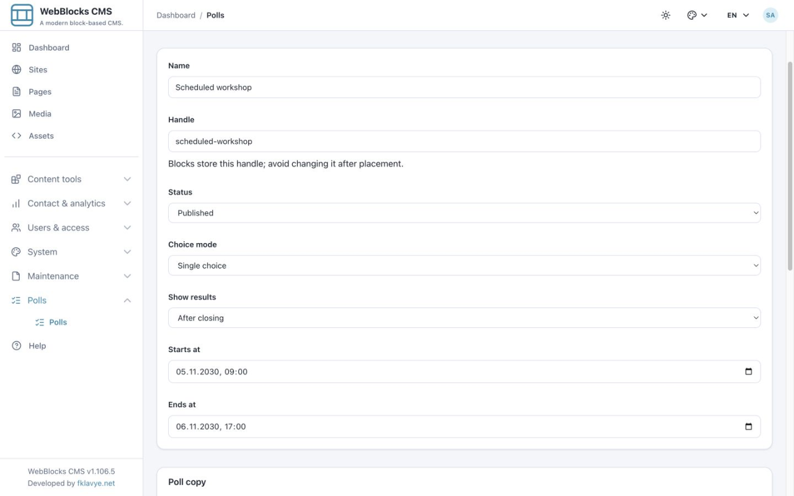Open the Status dropdown

[464, 213]
